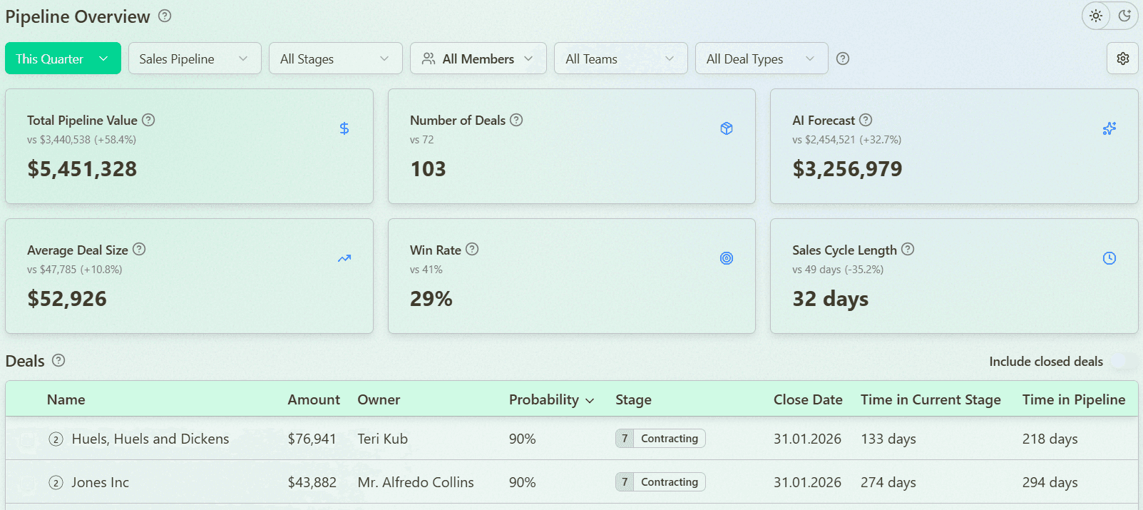Click 103 deals count

tap(428, 169)
